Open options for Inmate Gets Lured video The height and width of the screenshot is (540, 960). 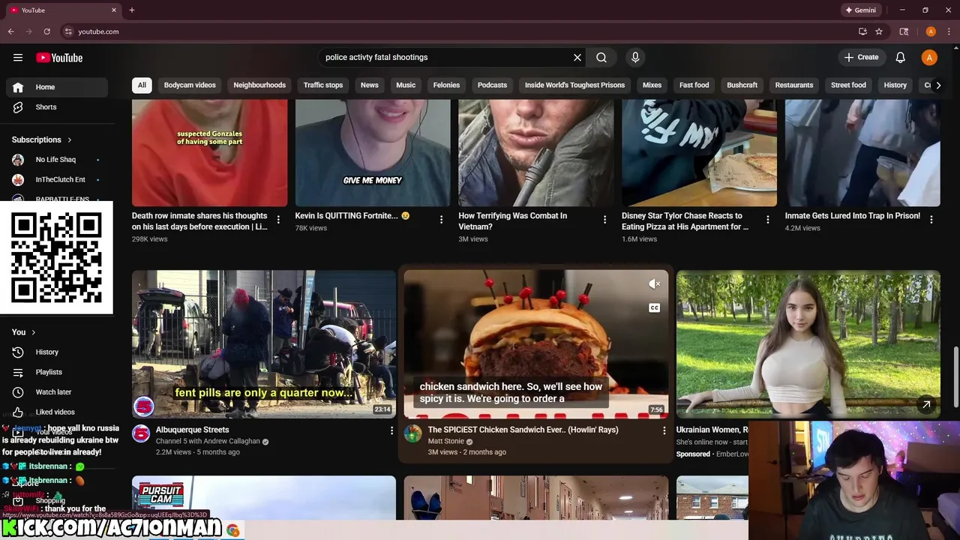pyautogui.click(x=931, y=220)
